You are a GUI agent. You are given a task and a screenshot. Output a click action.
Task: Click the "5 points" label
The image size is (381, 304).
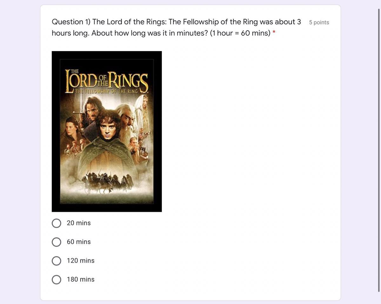[319, 23]
